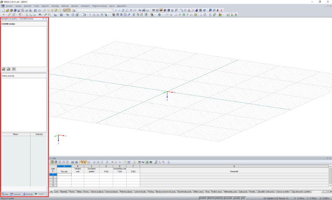Toggle OUCHOP object snap in status bar
332x200 pixels.
(x=228, y=198)
